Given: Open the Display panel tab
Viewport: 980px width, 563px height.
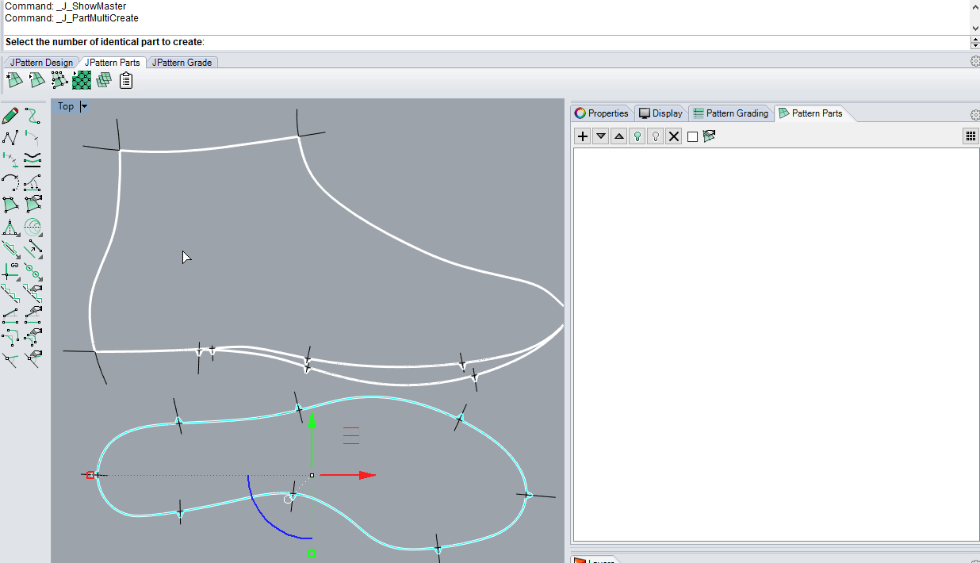Looking at the screenshot, I should pos(660,113).
